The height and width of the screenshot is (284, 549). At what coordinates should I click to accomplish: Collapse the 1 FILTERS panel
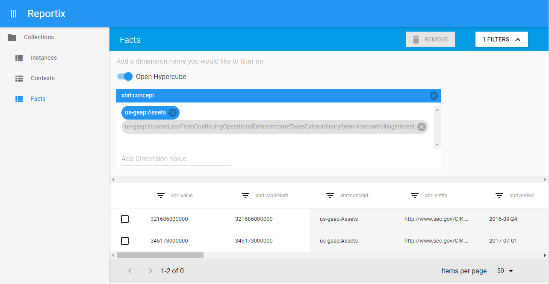[502, 39]
